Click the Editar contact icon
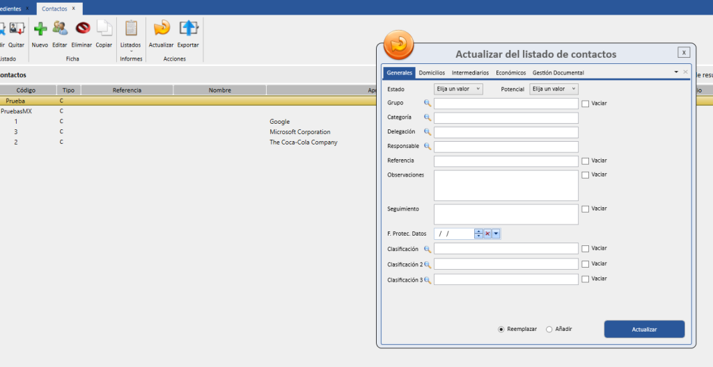713x367 pixels. [60, 28]
